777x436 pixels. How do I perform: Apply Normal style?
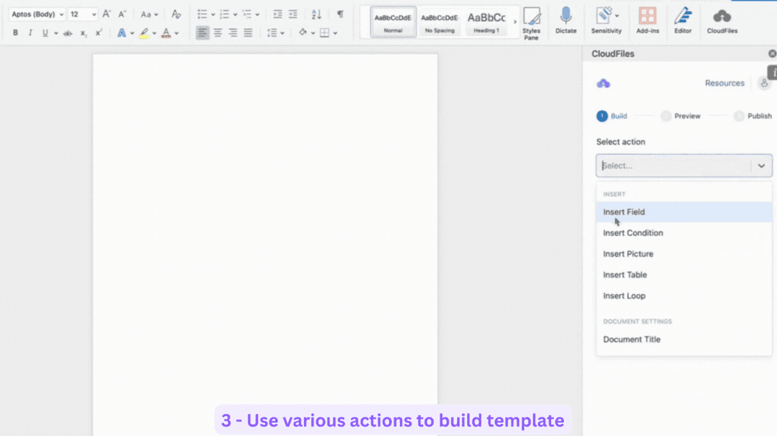[x=393, y=22]
